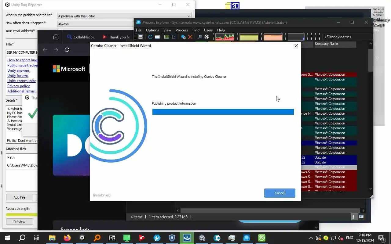Open the File menu in Process Explorer
The image size is (391, 244).
[x=139, y=30]
